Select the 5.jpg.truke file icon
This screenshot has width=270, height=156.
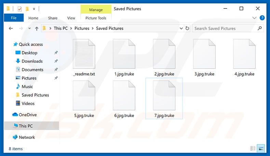[84, 95]
